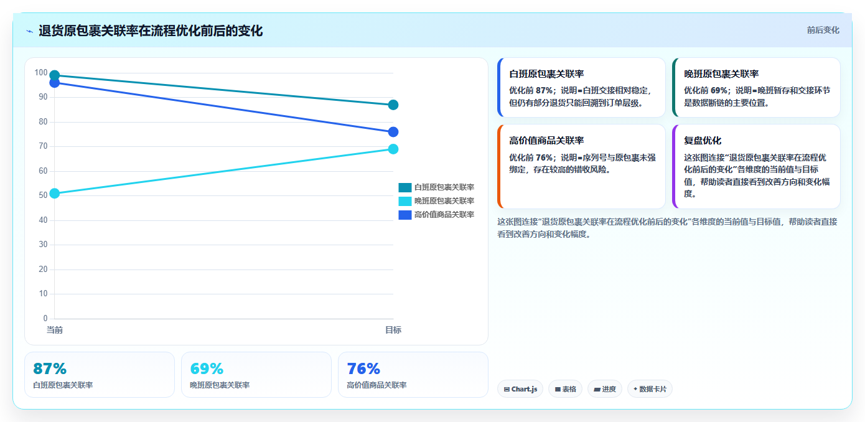
Task: Select the 表格 tag
Action: (x=566, y=389)
